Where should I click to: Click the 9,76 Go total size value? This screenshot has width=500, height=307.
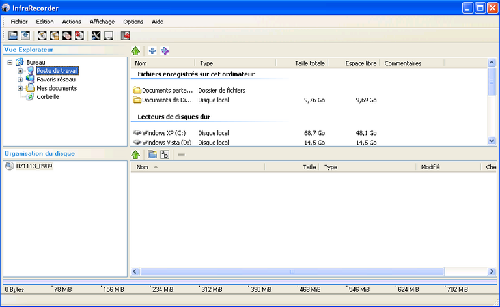tap(314, 100)
